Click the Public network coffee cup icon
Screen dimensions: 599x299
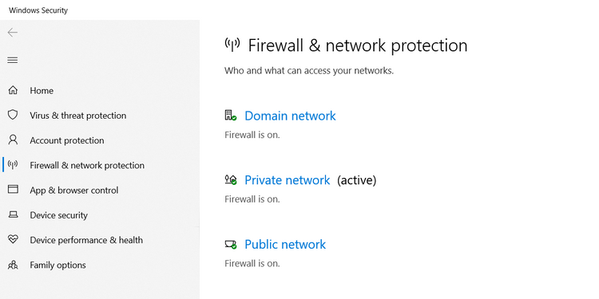coord(230,245)
